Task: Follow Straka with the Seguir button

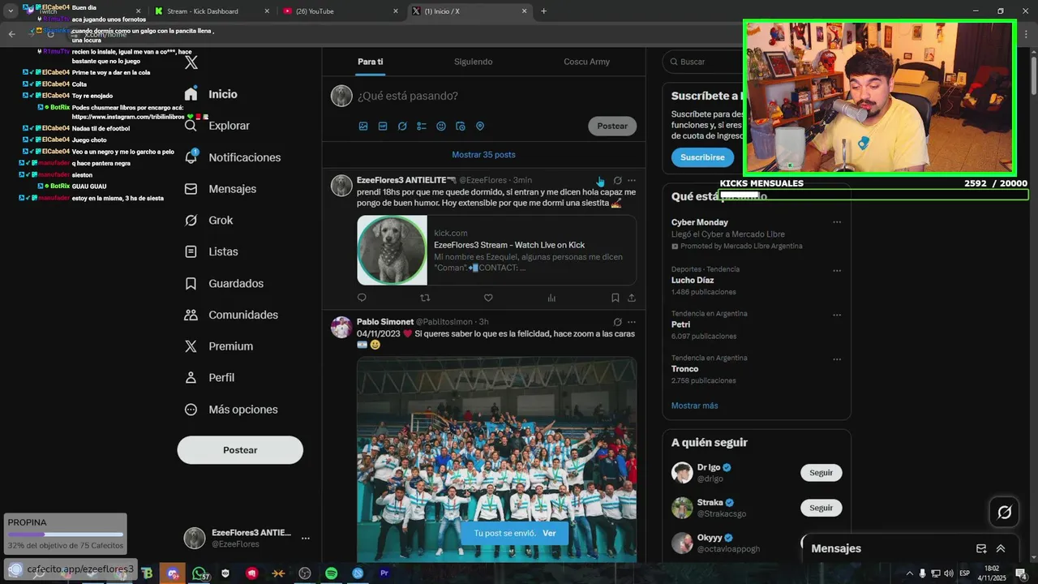Action: coord(821,508)
